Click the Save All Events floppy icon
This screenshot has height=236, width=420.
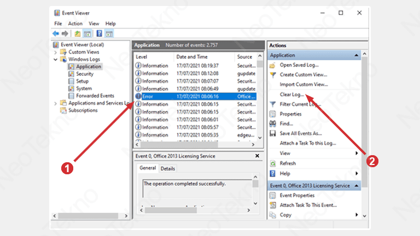273,133
